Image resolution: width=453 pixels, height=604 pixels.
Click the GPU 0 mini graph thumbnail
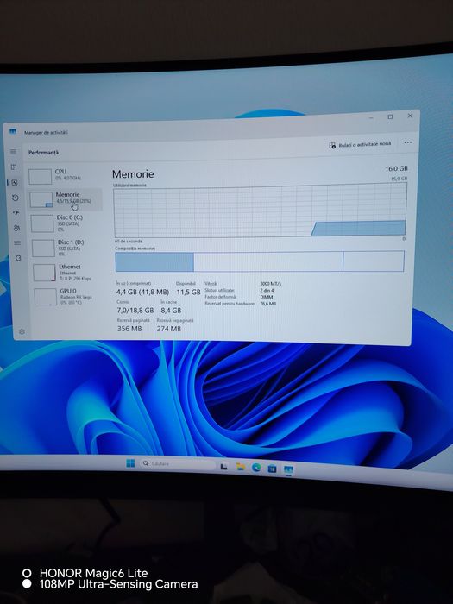point(46,297)
